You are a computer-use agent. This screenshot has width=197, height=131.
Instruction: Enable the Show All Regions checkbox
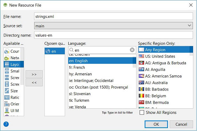tap(142, 112)
